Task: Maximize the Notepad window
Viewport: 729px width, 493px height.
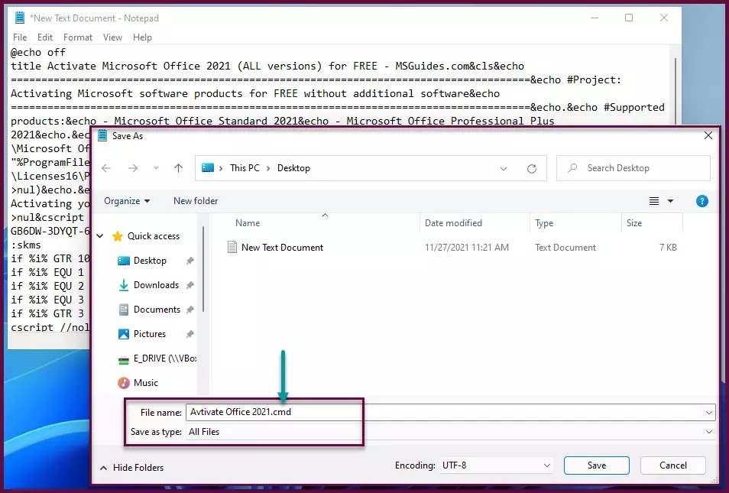Action: click(629, 18)
